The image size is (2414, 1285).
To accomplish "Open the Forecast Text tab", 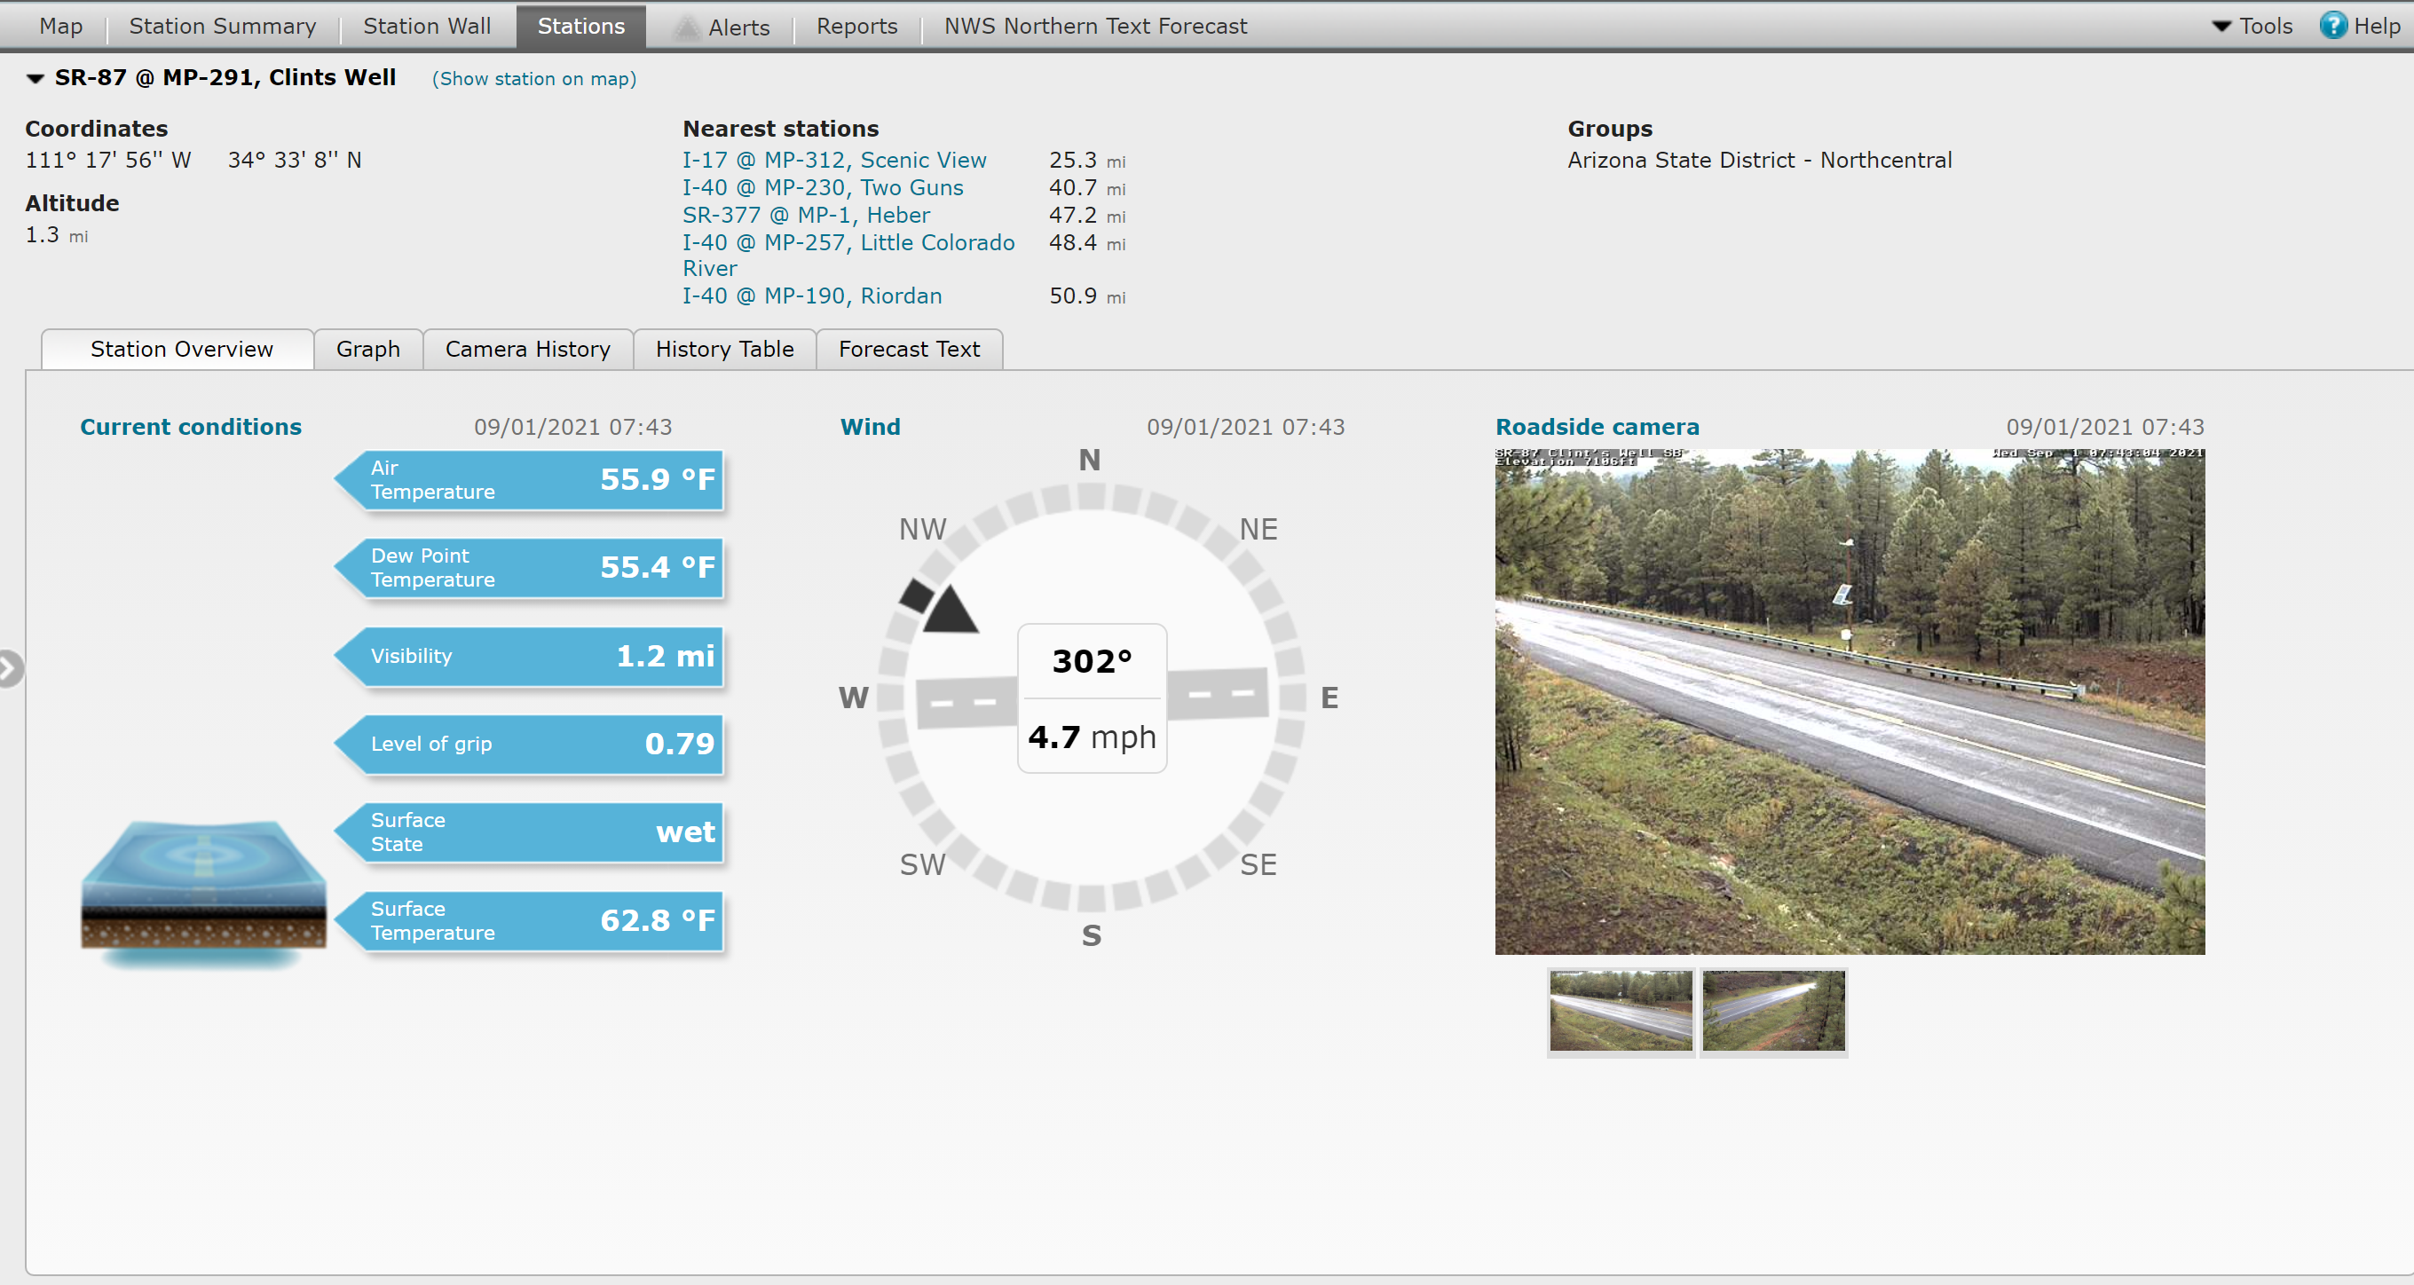I will coord(908,349).
